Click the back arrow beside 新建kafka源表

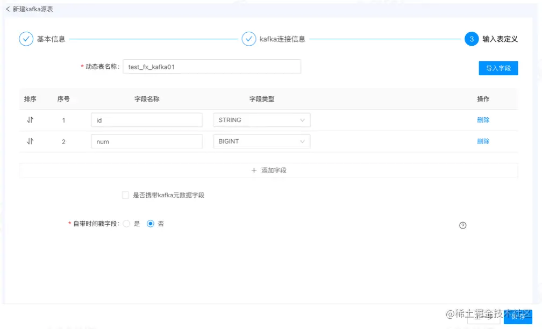point(8,9)
